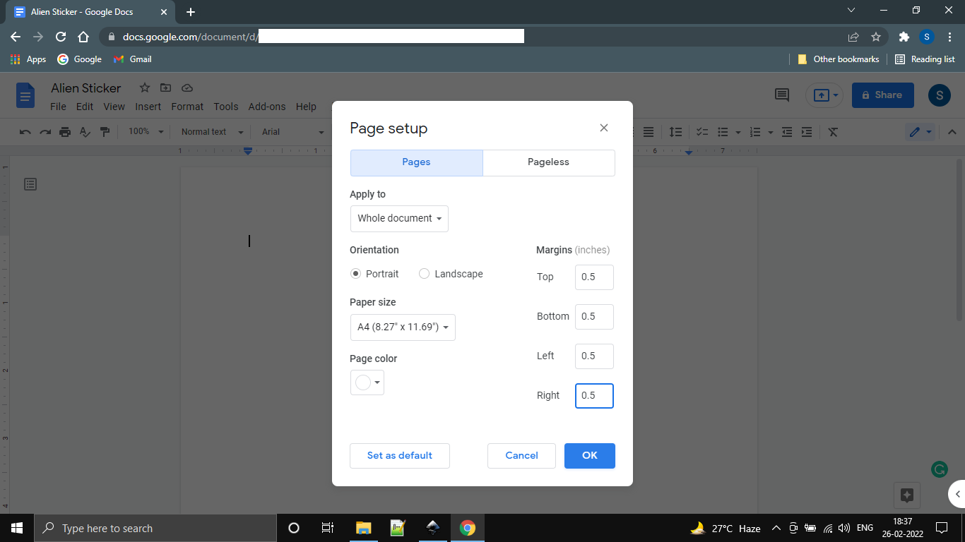Click the Clear formatting icon

pyautogui.click(x=832, y=131)
